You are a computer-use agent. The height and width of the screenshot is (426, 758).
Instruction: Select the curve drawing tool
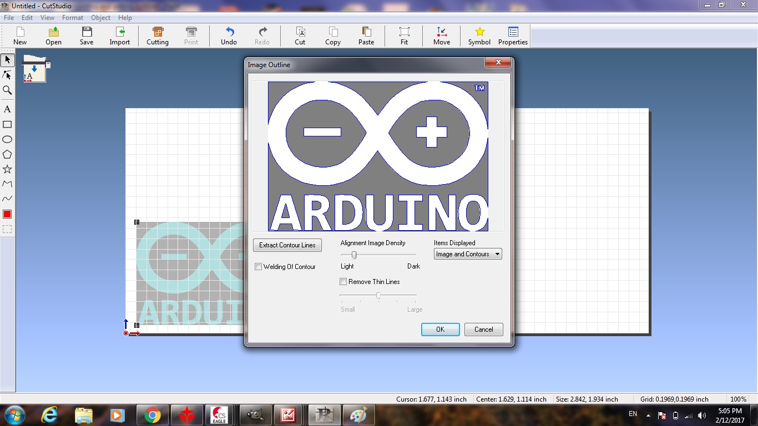click(7, 199)
